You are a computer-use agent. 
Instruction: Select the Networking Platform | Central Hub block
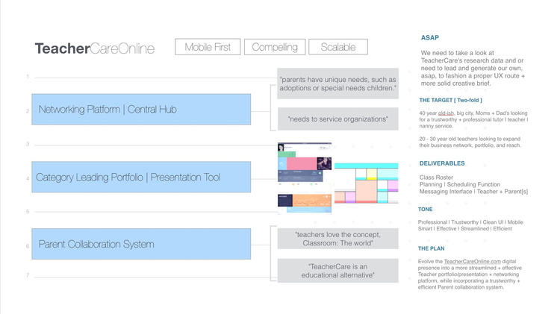click(141, 109)
